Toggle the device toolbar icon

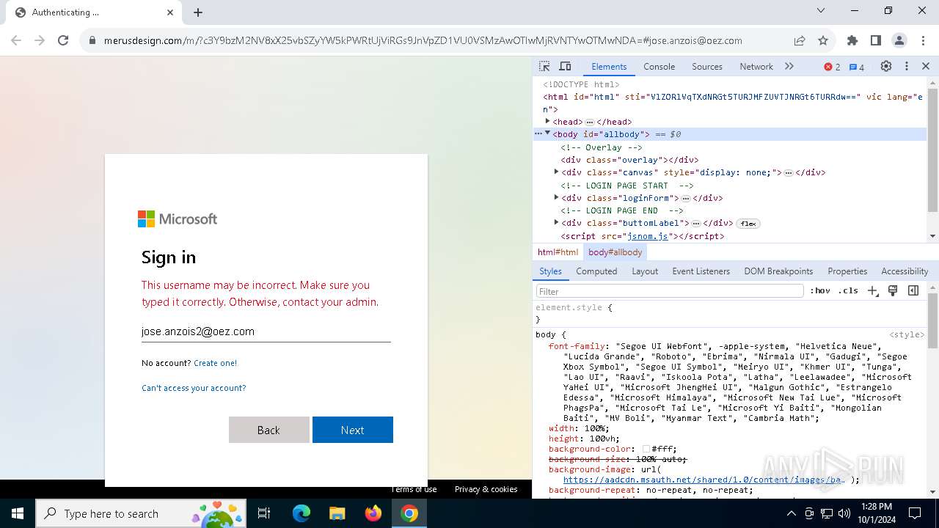click(565, 66)
